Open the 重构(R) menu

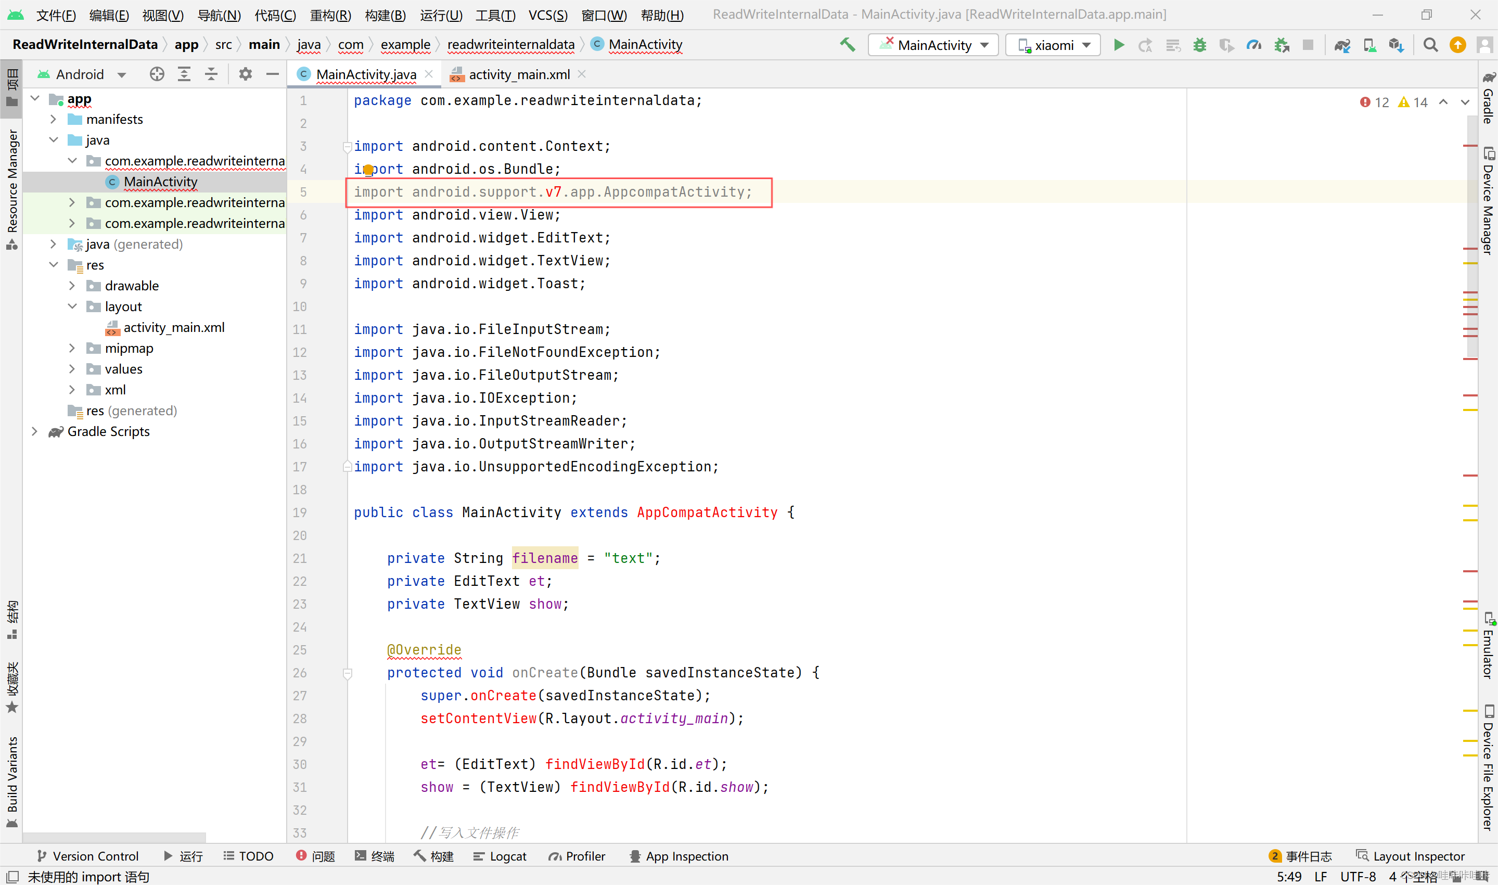click(330, 15)
